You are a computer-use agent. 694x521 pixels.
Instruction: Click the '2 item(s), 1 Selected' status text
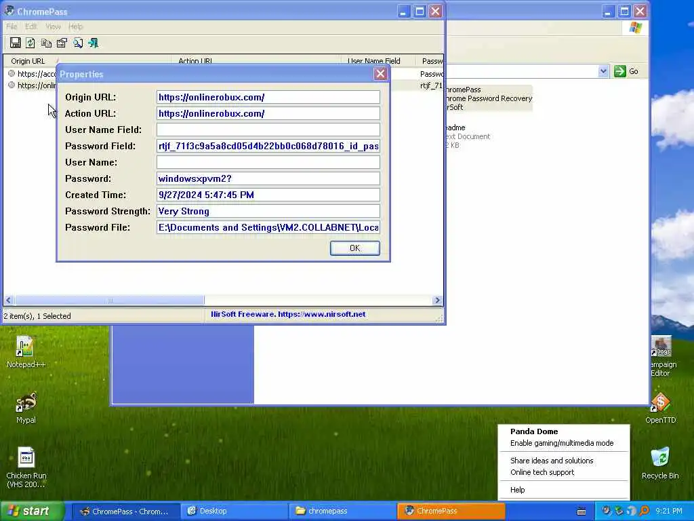click(38, 316)
